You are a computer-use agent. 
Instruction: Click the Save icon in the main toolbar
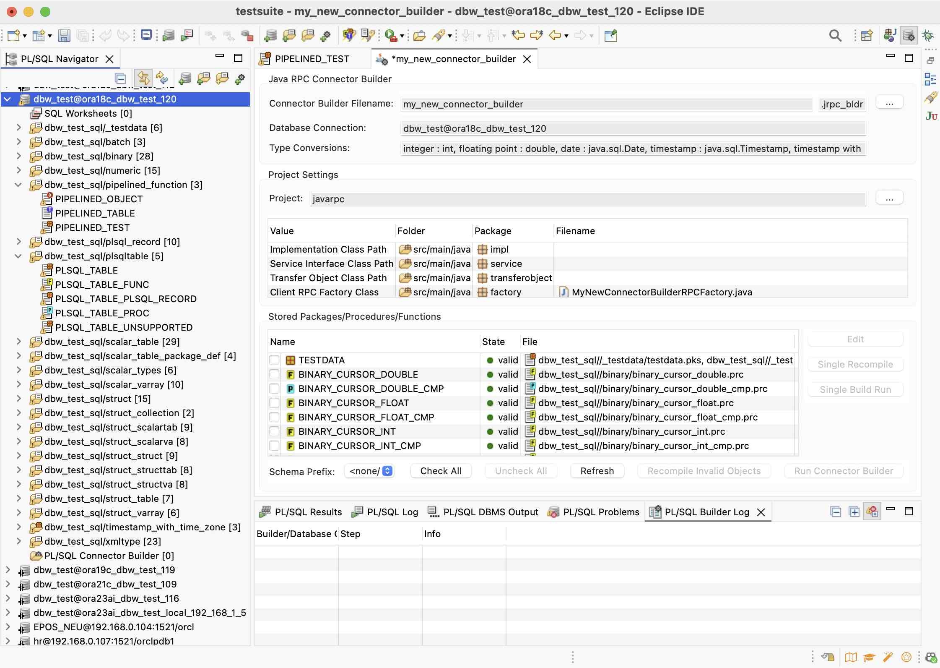click(64, 36)
